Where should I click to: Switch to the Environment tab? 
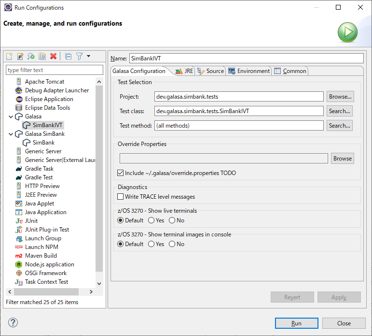(x=249, y=71)
